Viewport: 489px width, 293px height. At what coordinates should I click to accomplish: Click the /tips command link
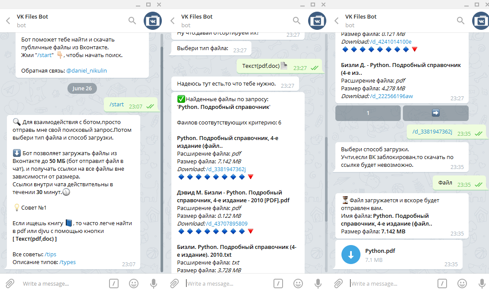51,255
